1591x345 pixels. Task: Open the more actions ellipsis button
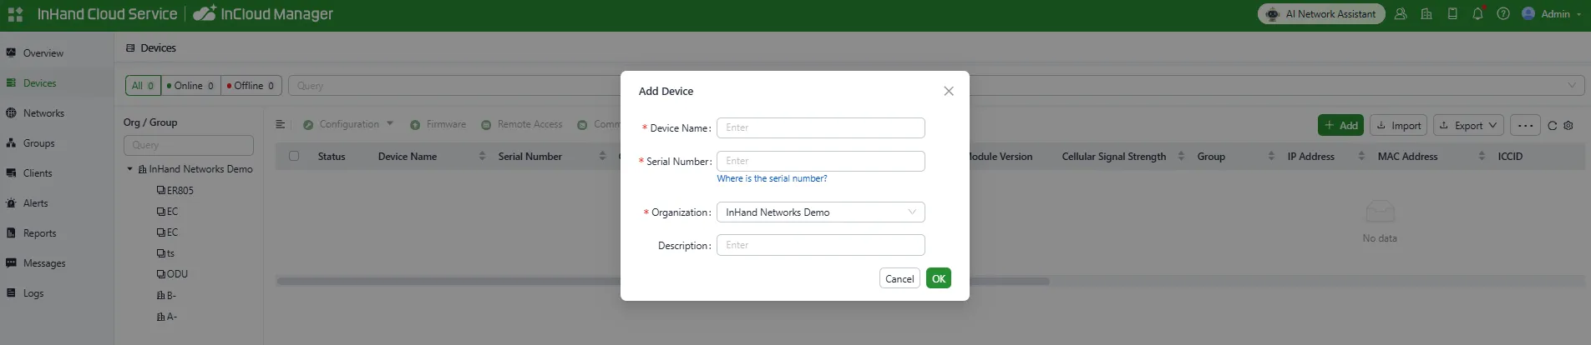pos(1525,125)
